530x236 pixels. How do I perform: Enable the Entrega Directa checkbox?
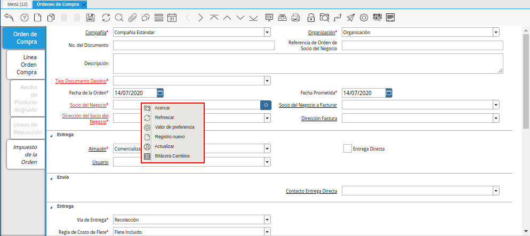[348, 148]
